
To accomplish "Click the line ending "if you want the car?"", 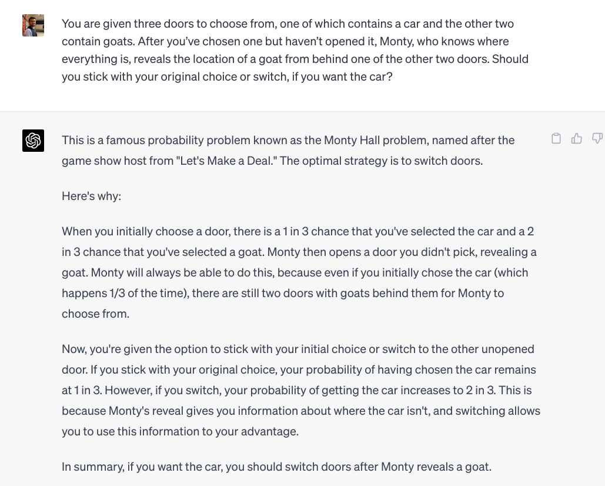I will click(227, 76).
